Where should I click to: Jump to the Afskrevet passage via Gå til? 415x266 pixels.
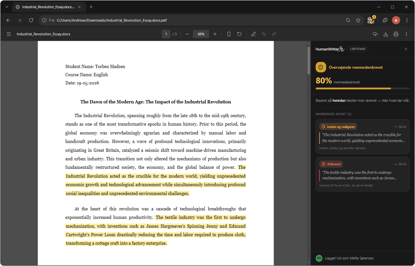tap(400, 164)
